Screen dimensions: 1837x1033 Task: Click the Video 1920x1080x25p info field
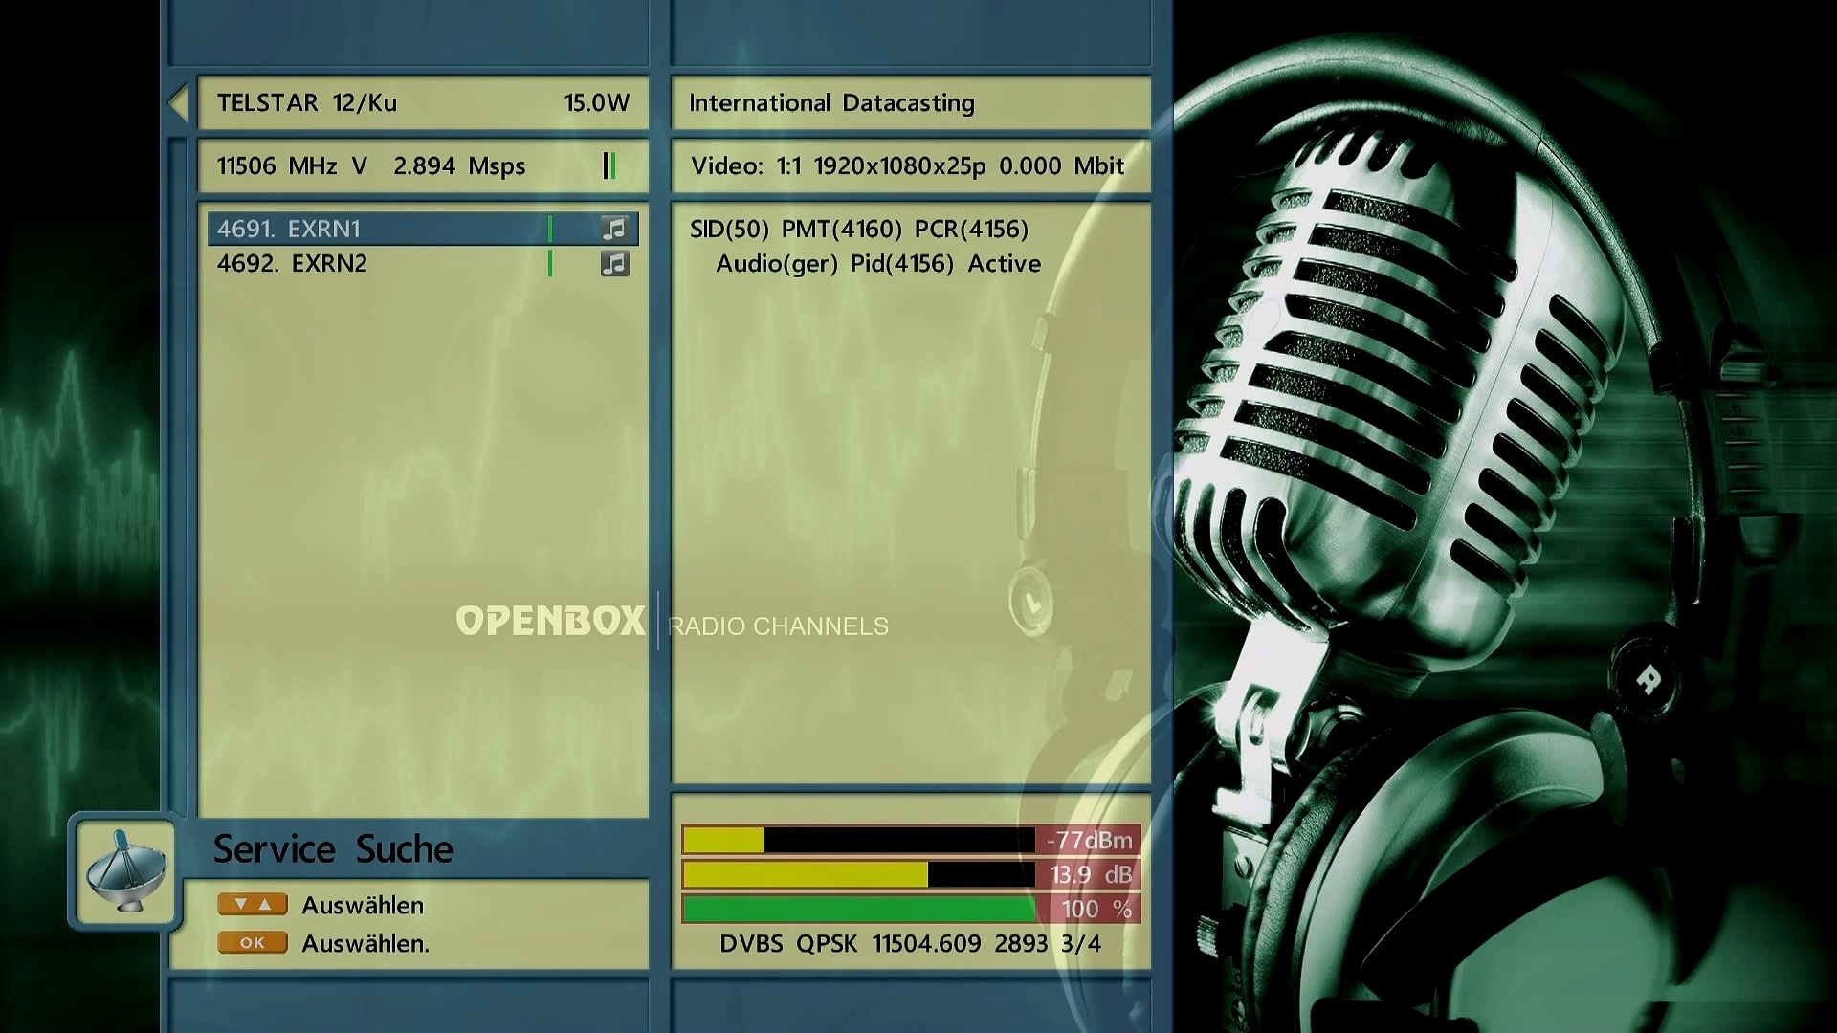coord(908,165)
